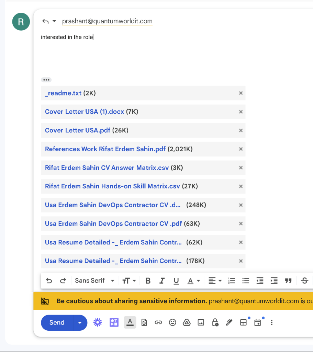Viewport: 313px width, 352px height.
Task: Click the sensitive information warning icon
Action: pyautogui.click(x=45, y=301)
